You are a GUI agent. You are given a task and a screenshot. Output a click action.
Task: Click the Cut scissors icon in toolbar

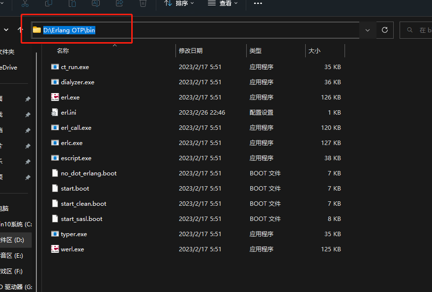pyautogui.click(x=25, y=3)
